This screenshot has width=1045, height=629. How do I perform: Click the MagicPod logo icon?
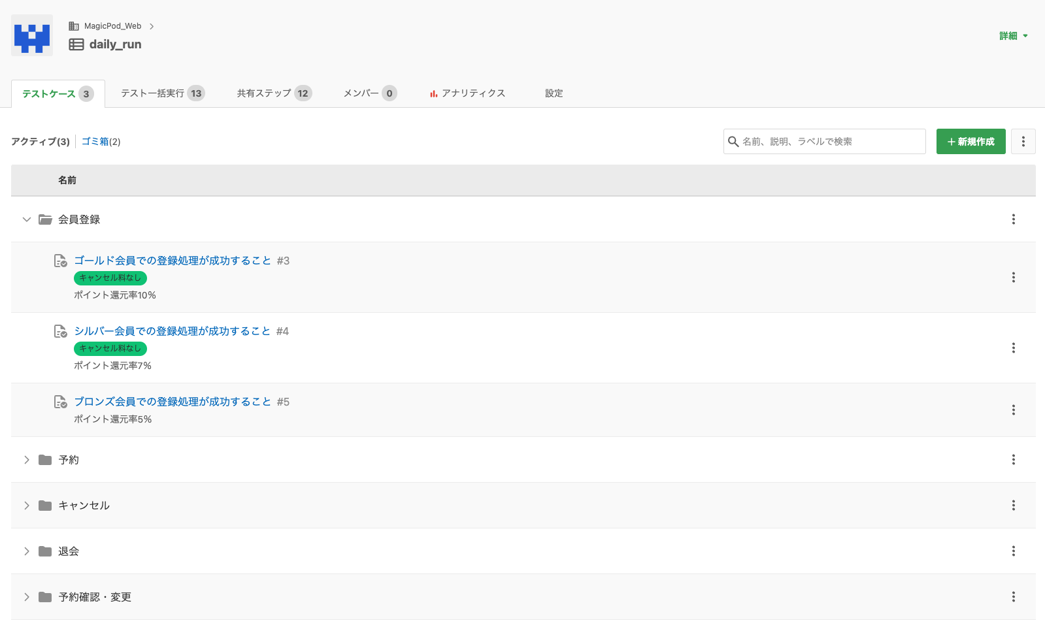tap(32, 36)
